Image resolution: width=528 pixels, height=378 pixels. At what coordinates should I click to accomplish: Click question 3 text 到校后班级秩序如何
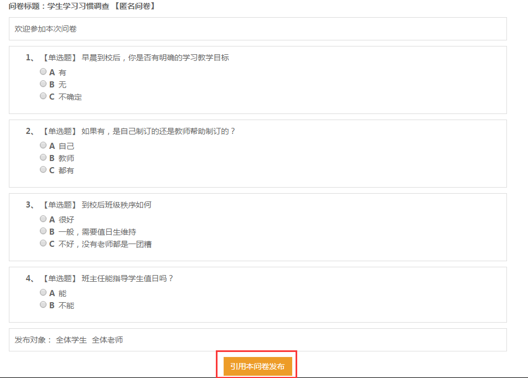[117, 205]
